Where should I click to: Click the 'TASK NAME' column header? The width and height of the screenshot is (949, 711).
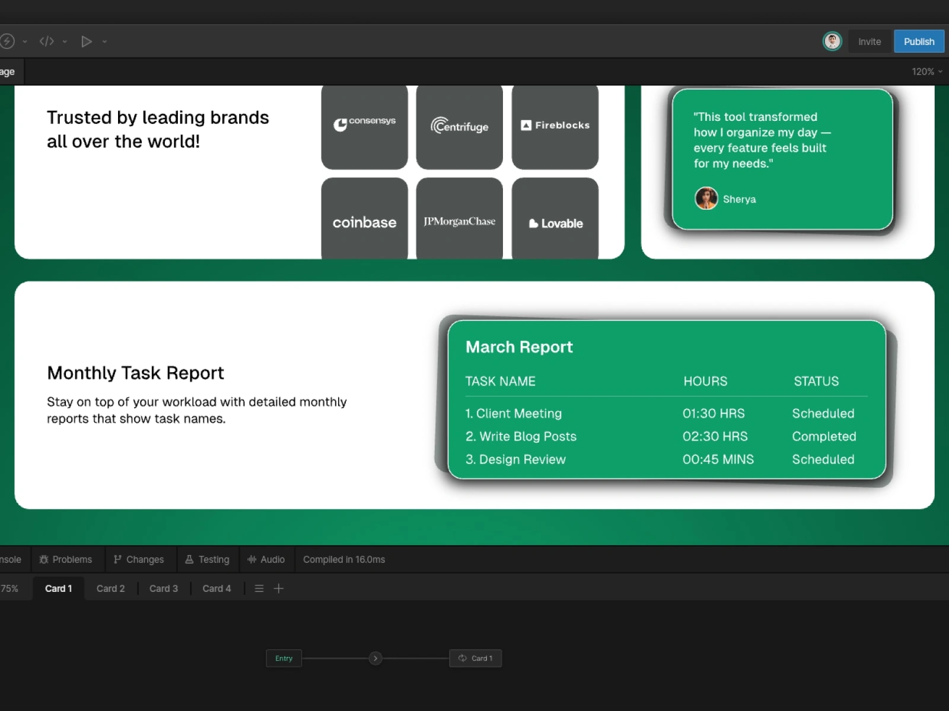(501, 381)
